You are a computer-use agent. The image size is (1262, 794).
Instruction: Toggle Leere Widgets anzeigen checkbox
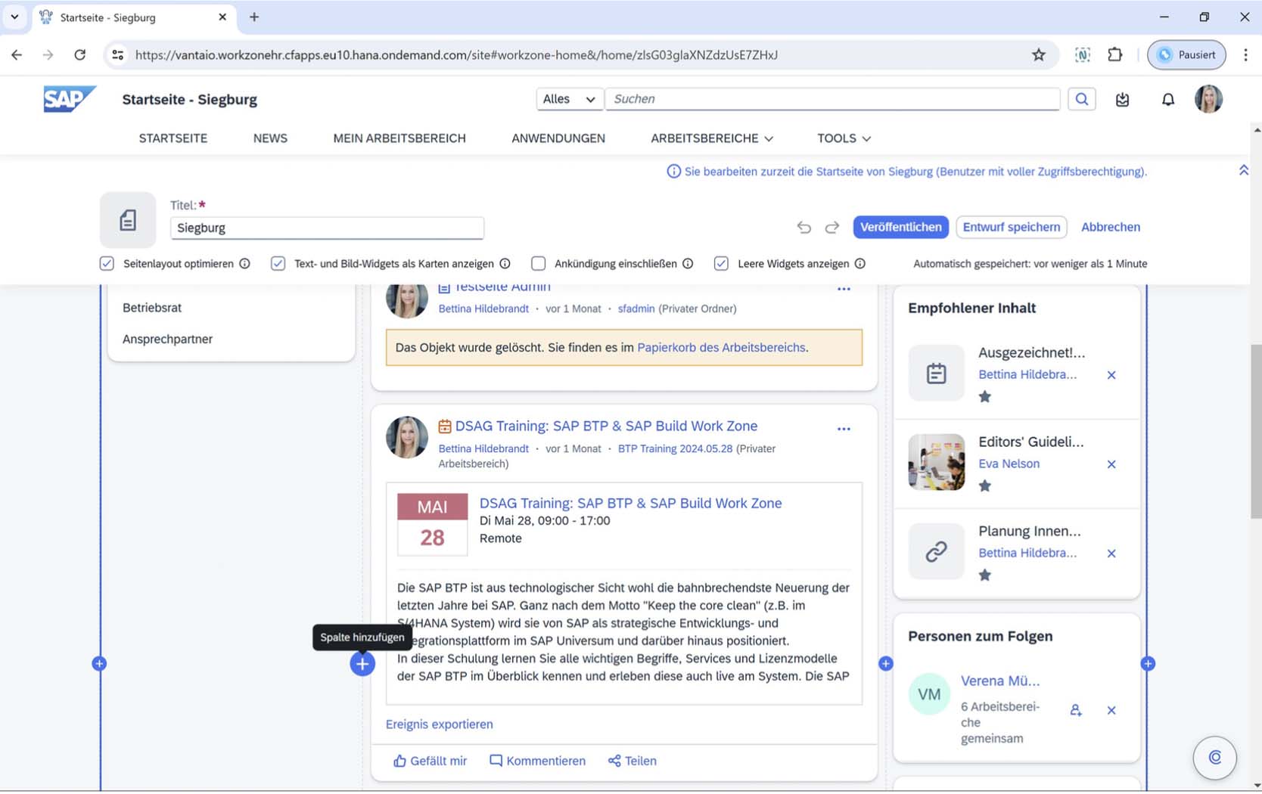click(x=721, y=264)
